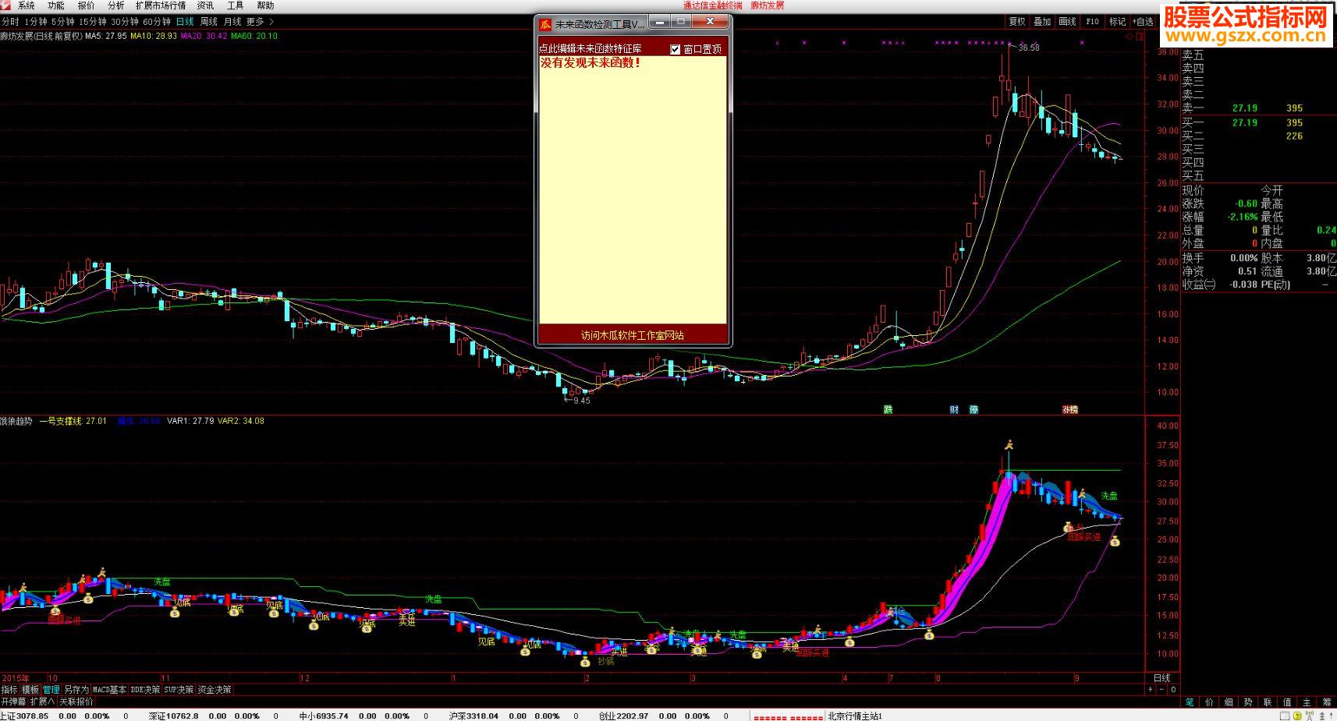
Task: Expand the 扩展∧ panel
Action: coord(42,702)
